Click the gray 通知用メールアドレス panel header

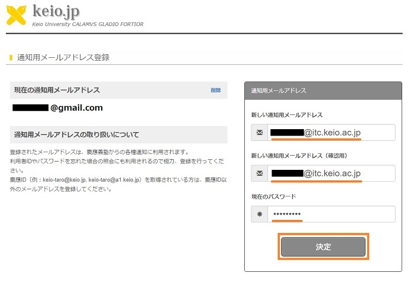(323, 90)
